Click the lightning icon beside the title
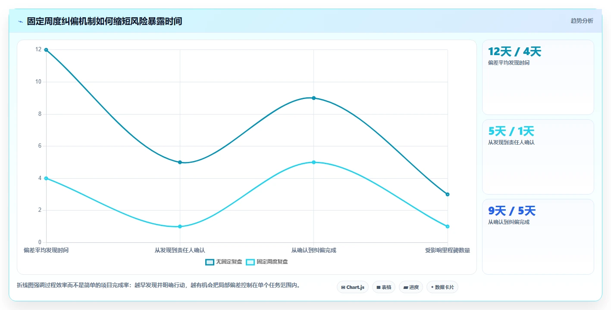This screenshot has height=310, width=611. (x=20, y=21)
